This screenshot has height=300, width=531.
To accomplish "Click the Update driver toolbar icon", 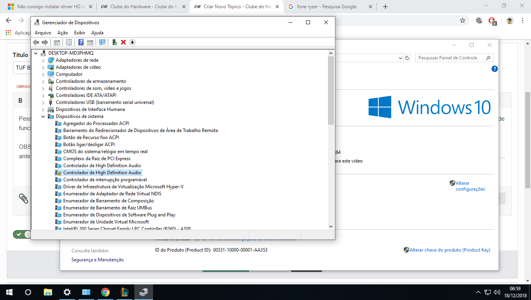I will pos(114,42).
